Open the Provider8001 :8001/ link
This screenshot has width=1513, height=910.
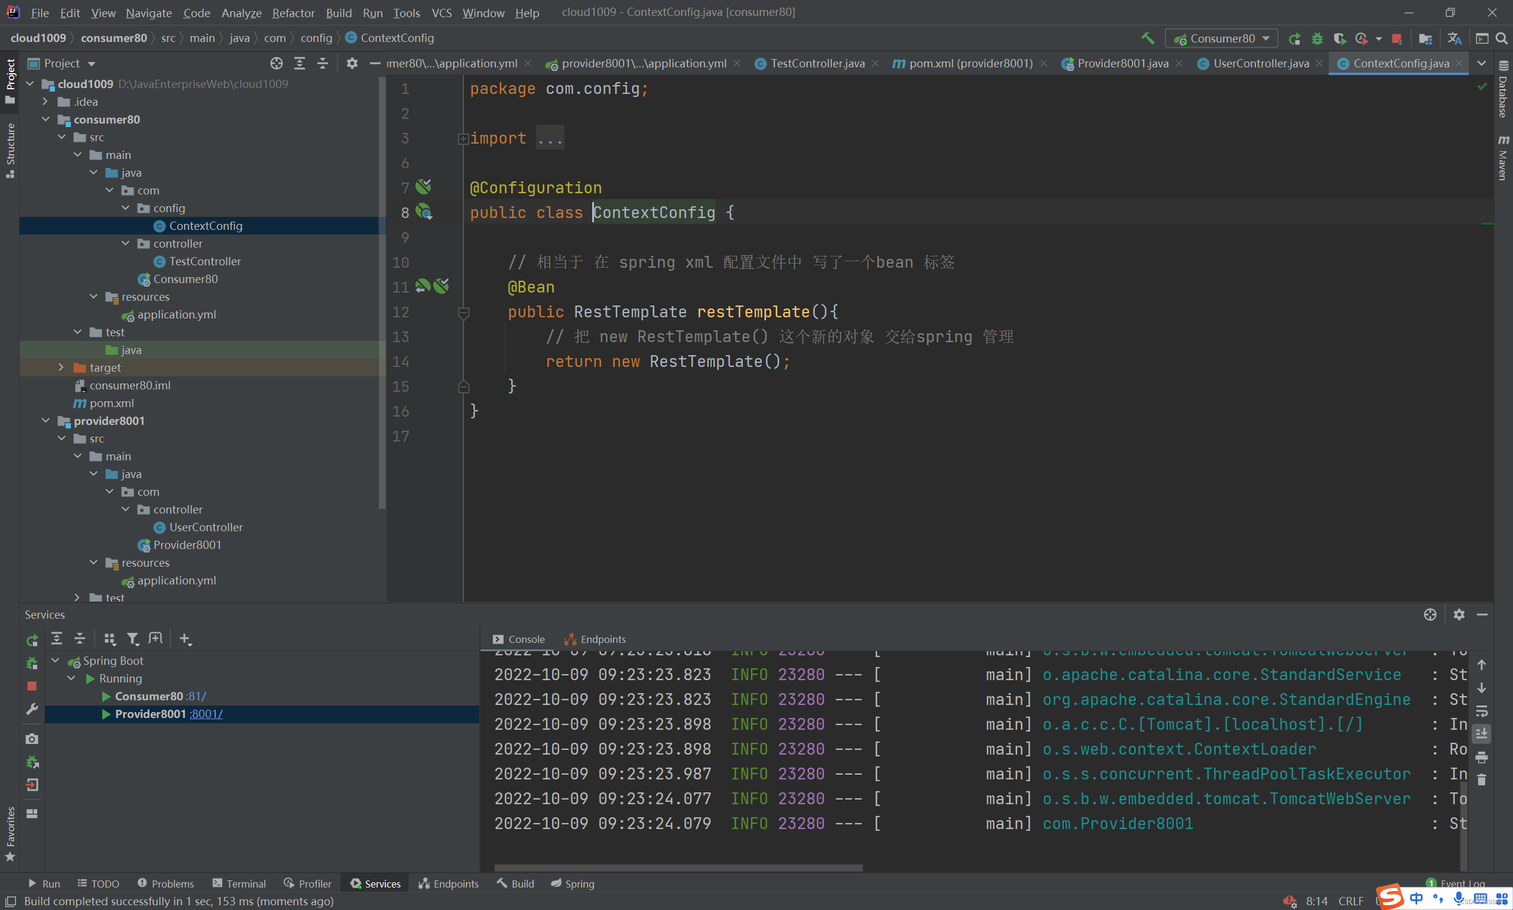(x=206, y=714)
